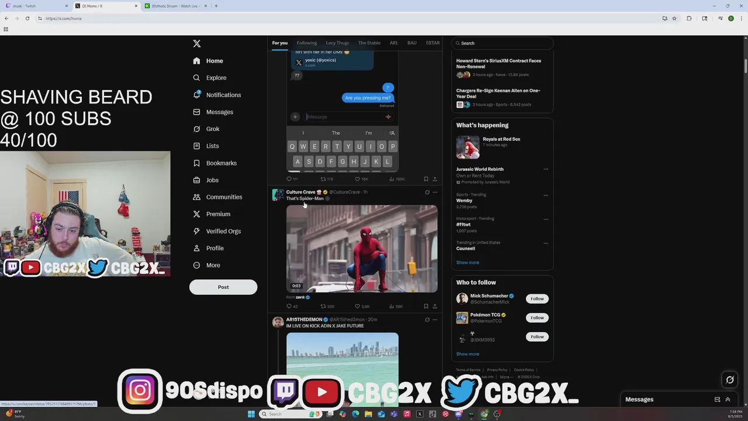The width and height of the screenshot is (748, 421).
Task: Open more options for Jurassic World Rebirth
Action: (x=546, y=170)
